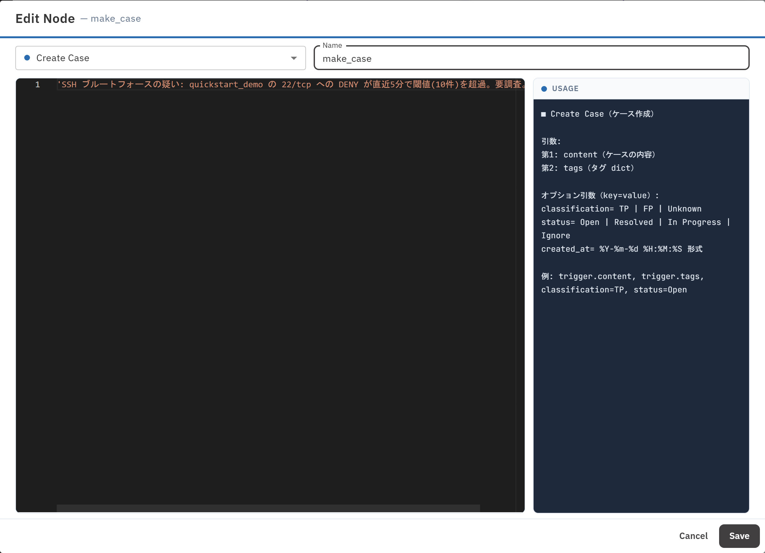
Task: Click the dropdown arrow beside Create Case
Action: point(294,58)
